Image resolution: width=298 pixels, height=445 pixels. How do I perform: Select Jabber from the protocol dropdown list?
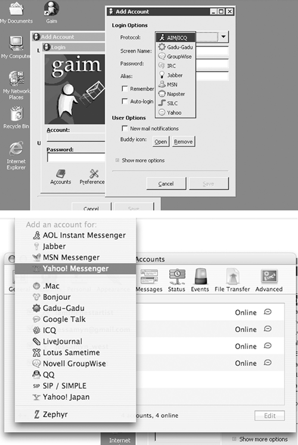tap(175, 75)
